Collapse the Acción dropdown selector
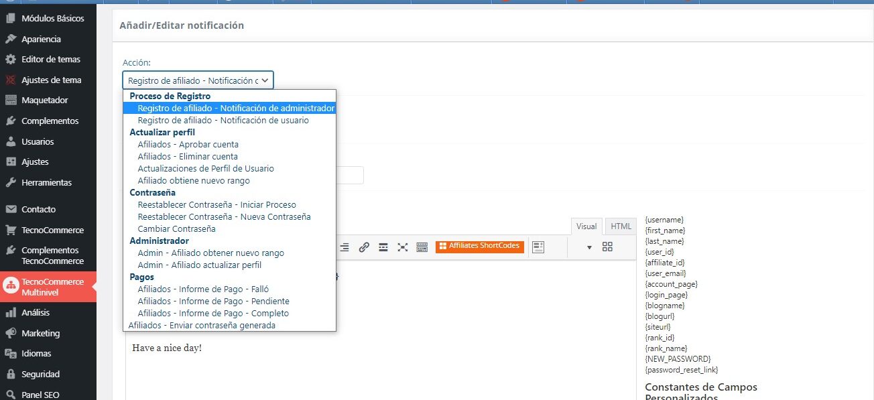 point(198,80)
